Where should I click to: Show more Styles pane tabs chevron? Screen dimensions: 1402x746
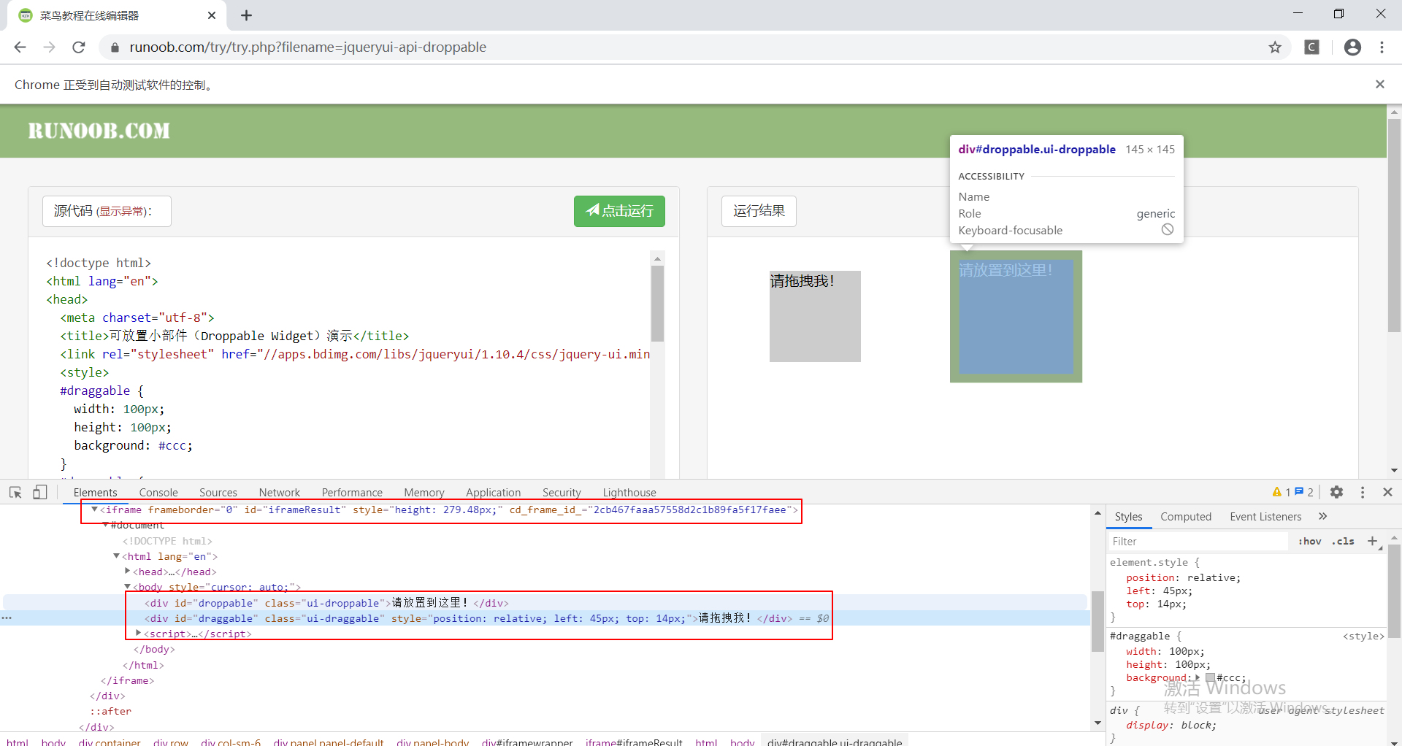1322,516
